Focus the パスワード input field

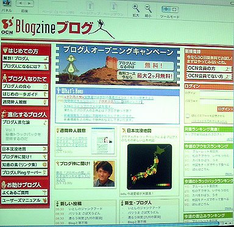[x=216, y=101]
